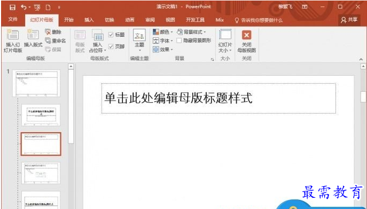Close master view with 关闭母版视图
Screen dimensions: 367x209
[x=246, y=41]
